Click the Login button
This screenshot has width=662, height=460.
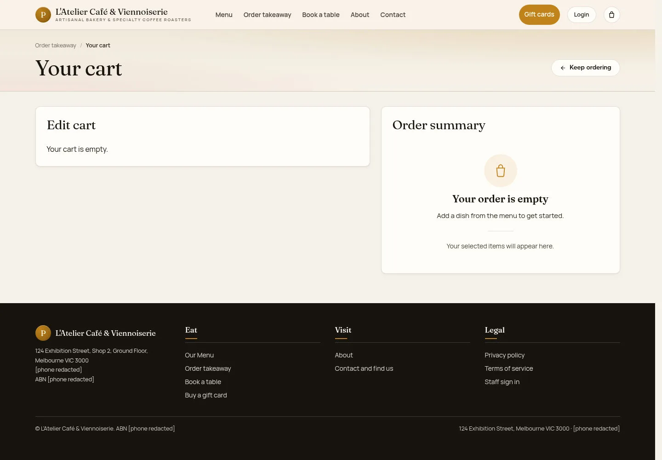582,15
